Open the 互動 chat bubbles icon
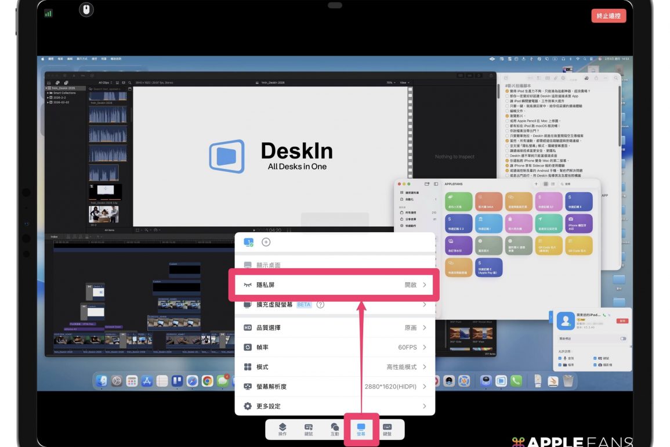Image resolution: width=670 pixels, height=447 pixels. pos(335,429)
